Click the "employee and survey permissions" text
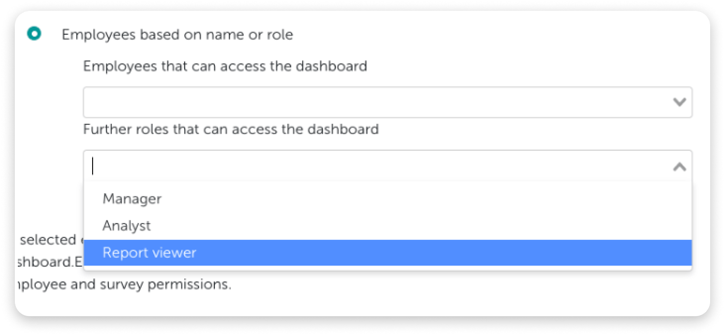 [123, 285]
